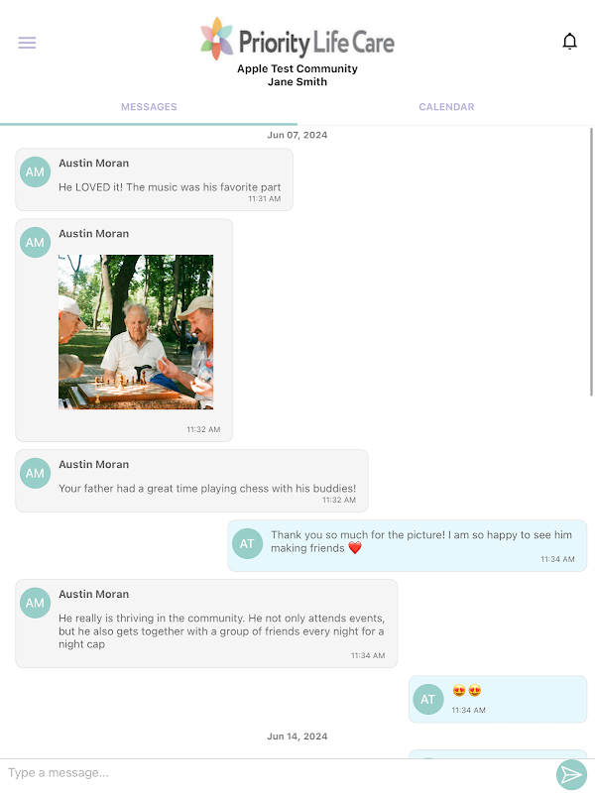Send the message with paper plane button

[571, 774]
